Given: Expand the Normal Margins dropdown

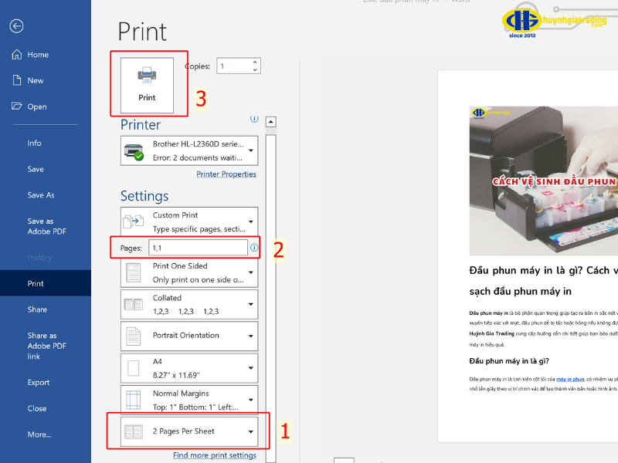Looking at the screenshot, I should (250, 399).
